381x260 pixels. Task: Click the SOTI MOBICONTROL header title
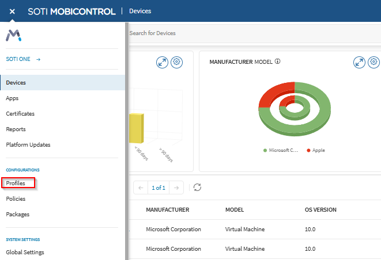point(71,12)
